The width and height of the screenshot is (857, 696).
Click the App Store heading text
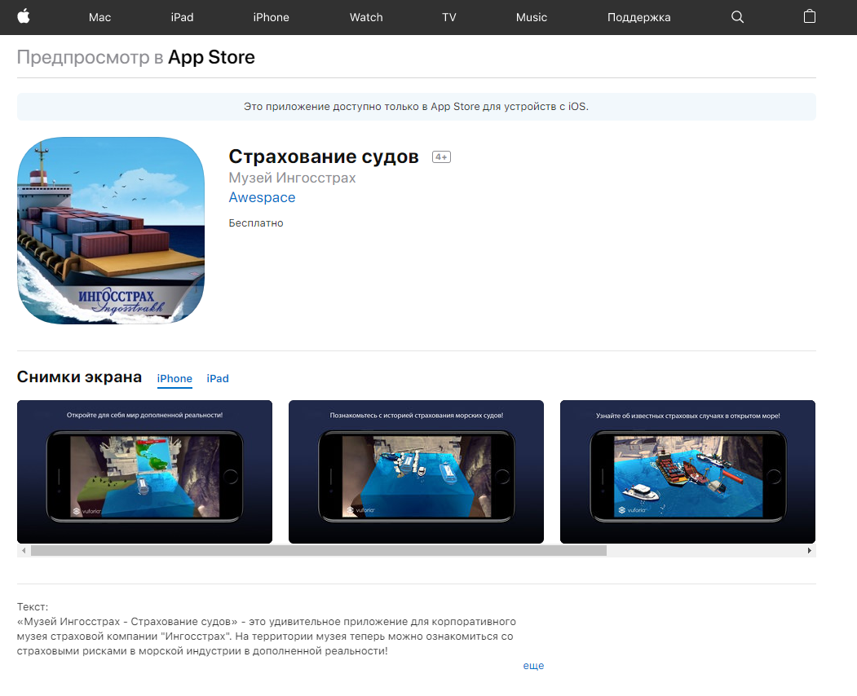211,57
